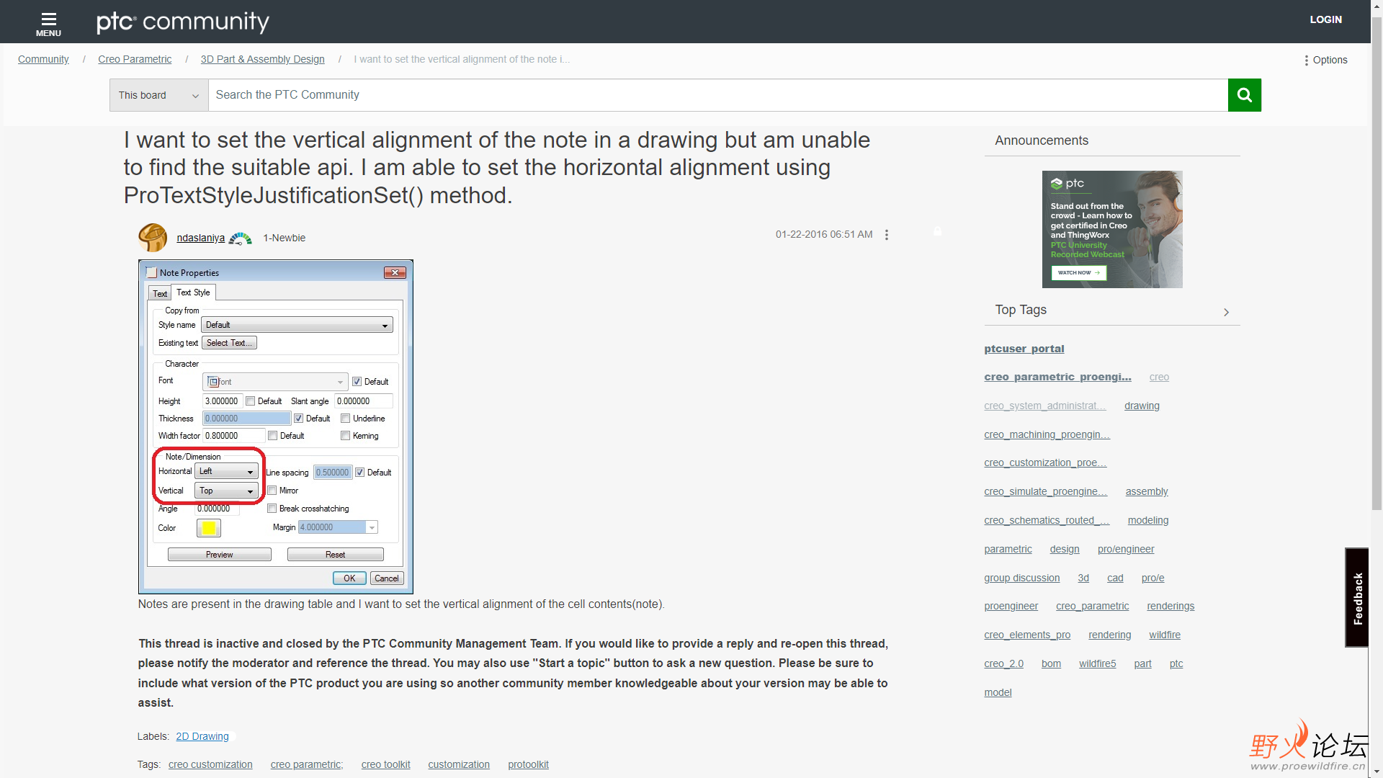Expand Top Tags with the chevron arrow
Viewport: 1383px width, 778px height.
pyautogui.click(x=1226, y=312)
